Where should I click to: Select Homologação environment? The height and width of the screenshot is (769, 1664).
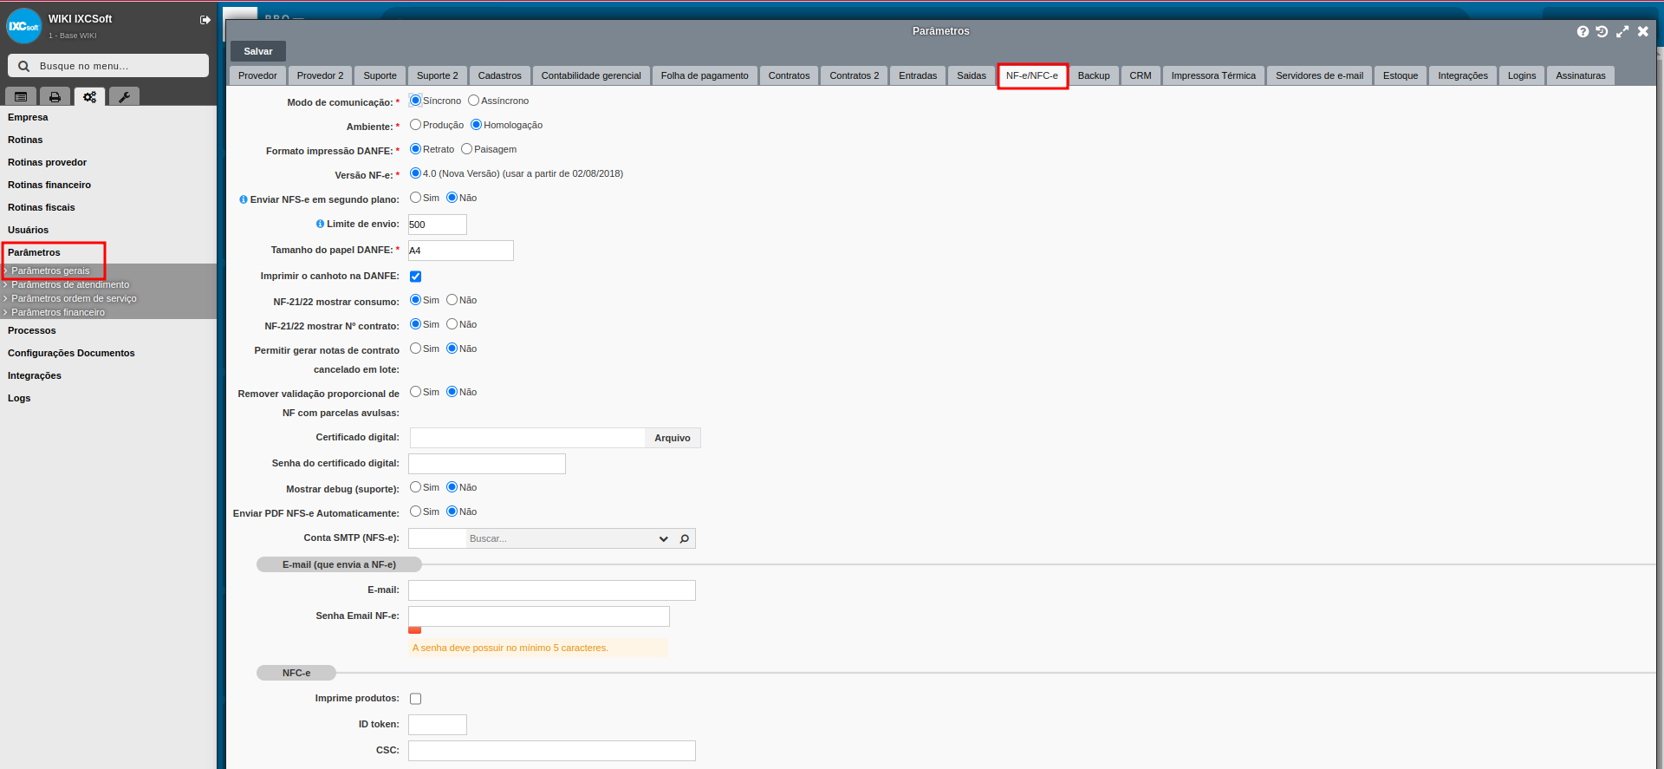point(476,125)
